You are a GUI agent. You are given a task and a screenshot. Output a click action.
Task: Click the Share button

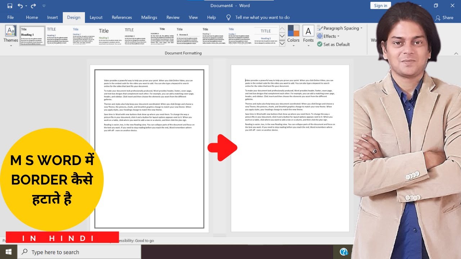click(x=444, y=18)
